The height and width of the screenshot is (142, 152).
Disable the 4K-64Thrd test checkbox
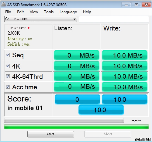[x=8, y=76]
